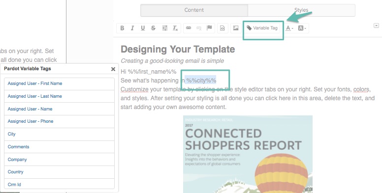Toggle underline formatting
Screen dimensions: 382x193
coord(143,28)
